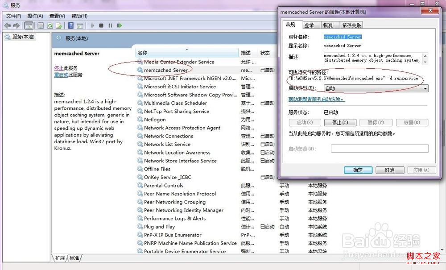Switch to the 扩展 view tab
This screenshot has height=270, width=446.
click(x=60, y=258)
